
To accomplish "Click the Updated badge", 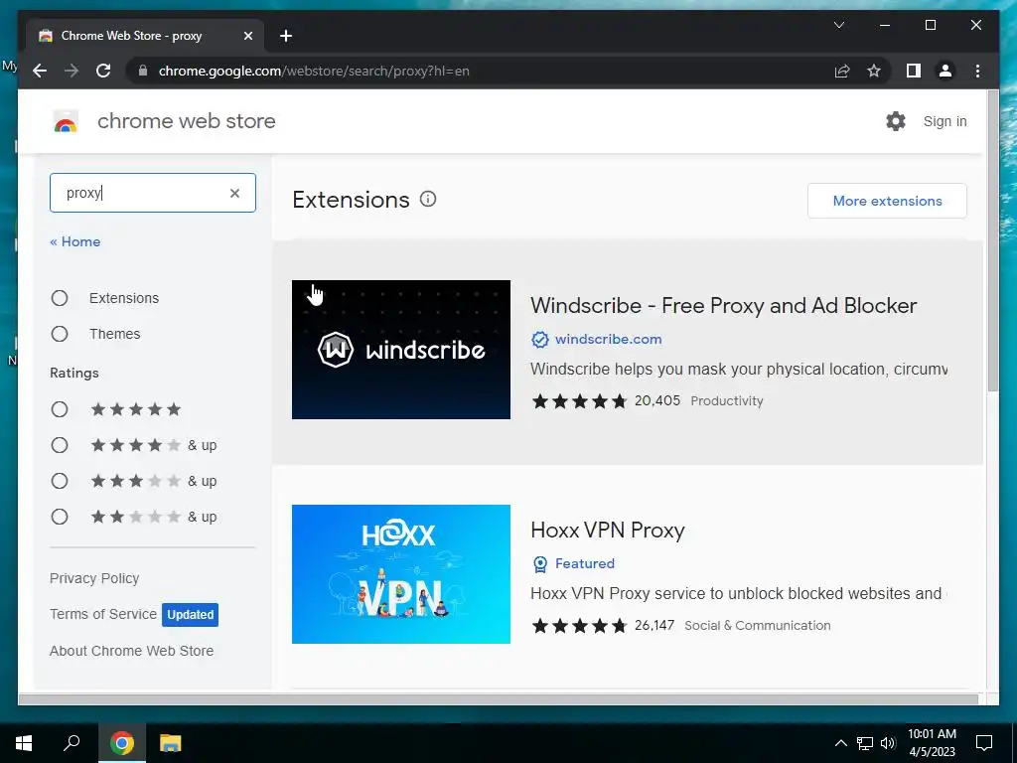I will click(190, 614).
